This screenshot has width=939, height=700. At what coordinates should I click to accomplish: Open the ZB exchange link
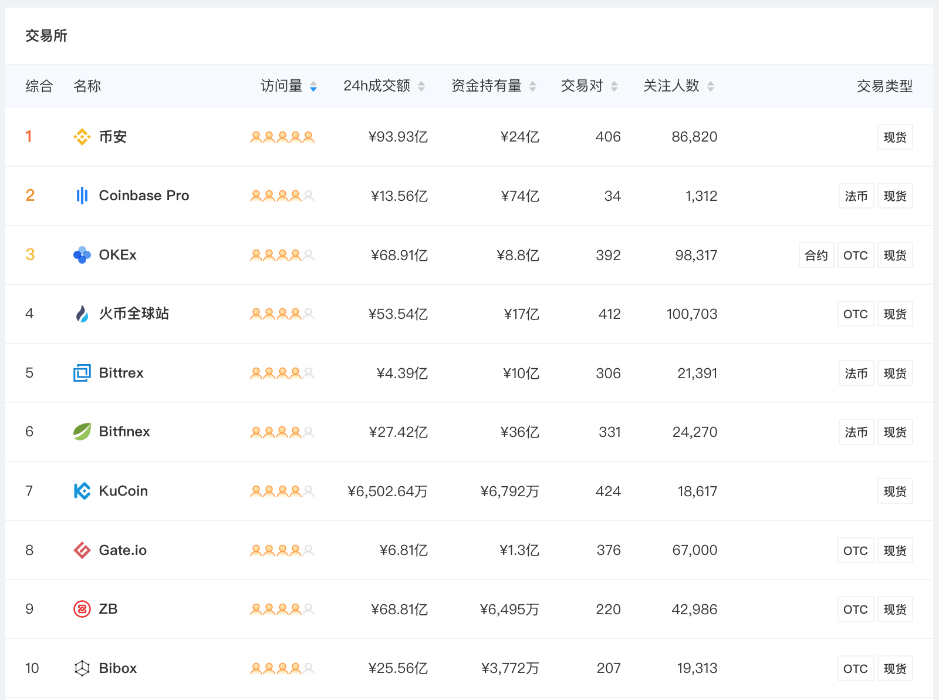point(108,609)
